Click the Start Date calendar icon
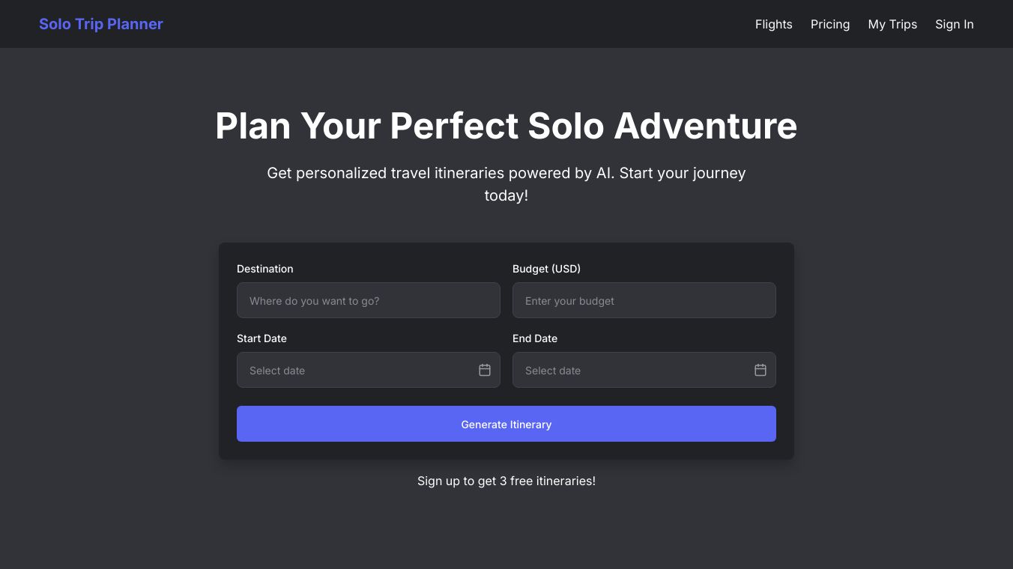The height and width of the screenshot is (569, 1013). tap(485, 370)
